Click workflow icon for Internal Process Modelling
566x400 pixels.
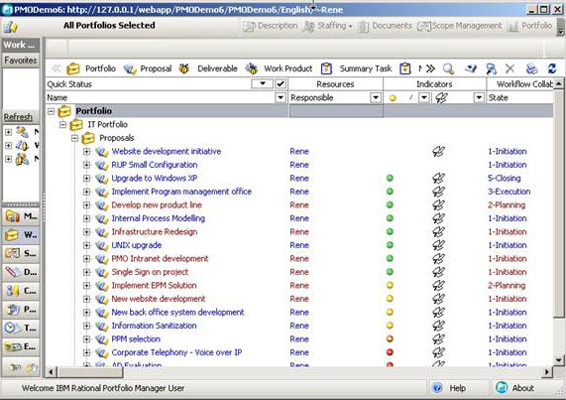coord(439,218)
